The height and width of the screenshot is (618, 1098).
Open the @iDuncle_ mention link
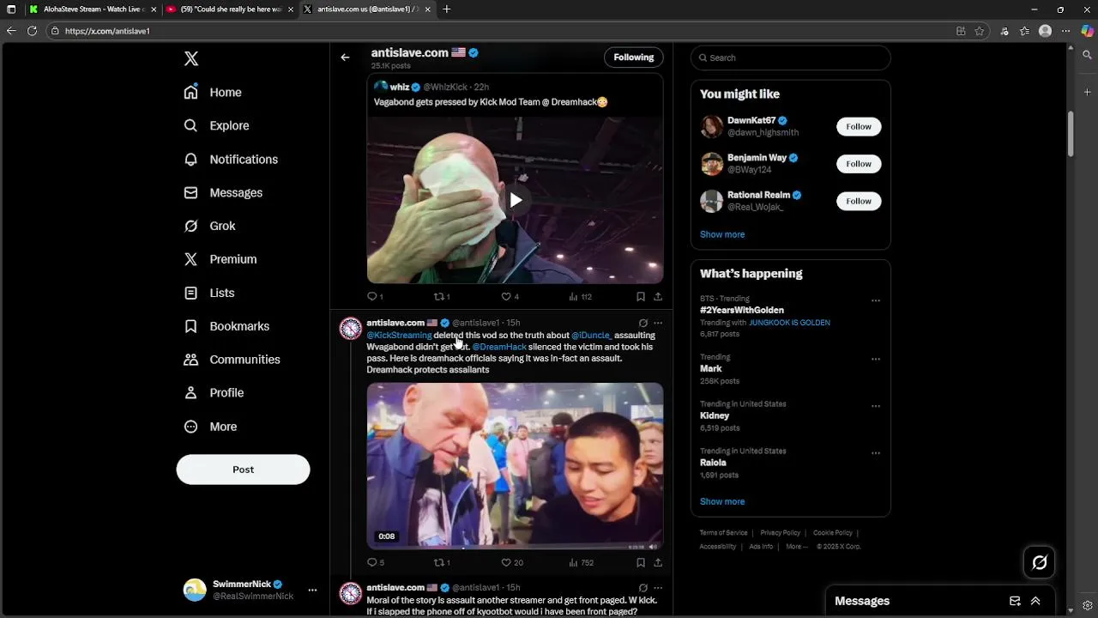coord(591,336)
